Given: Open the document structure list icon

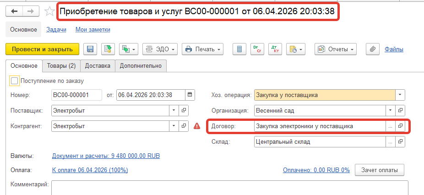Looking at the screenshot, I should (237, 49).
